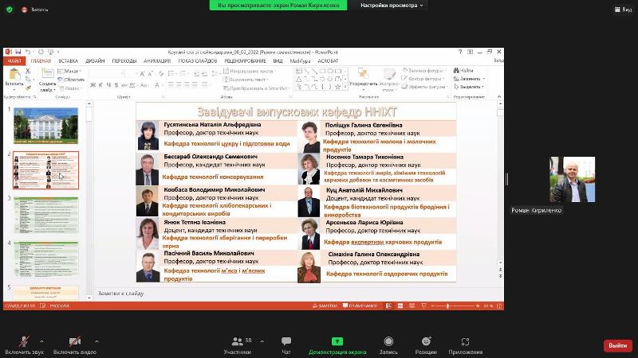Viewport: 638px width, 358px height.
Task: Open the Вид view layout button
Action: click(x=622, y=9)
